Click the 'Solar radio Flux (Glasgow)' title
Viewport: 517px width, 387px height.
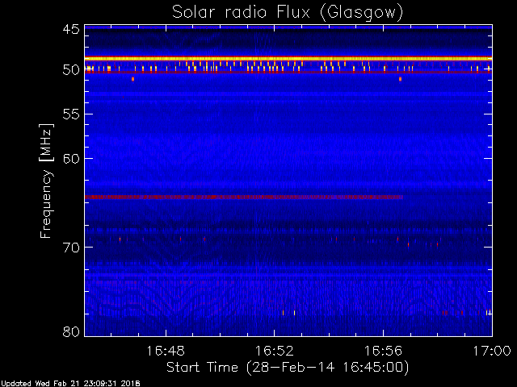pyautogui.click(x=288, y=12)
